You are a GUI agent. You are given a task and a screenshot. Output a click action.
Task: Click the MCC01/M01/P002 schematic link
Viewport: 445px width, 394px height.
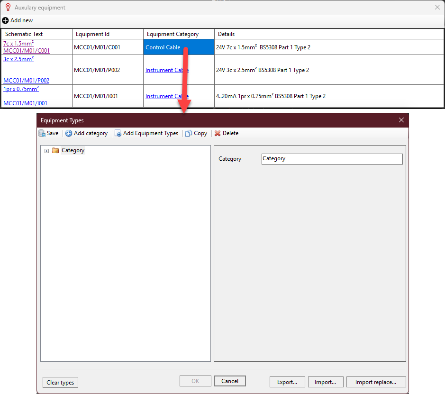point(26,80)
